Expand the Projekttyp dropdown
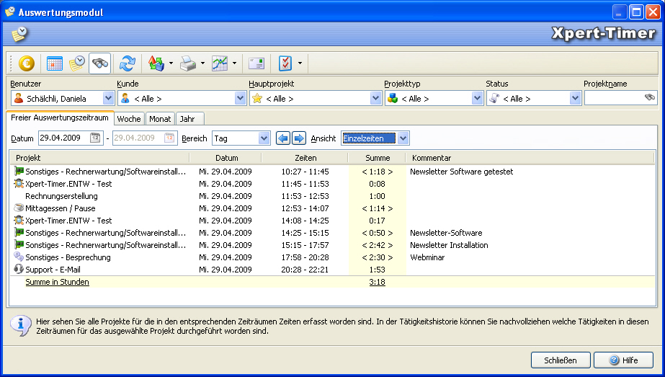 [x=478, y=98]
